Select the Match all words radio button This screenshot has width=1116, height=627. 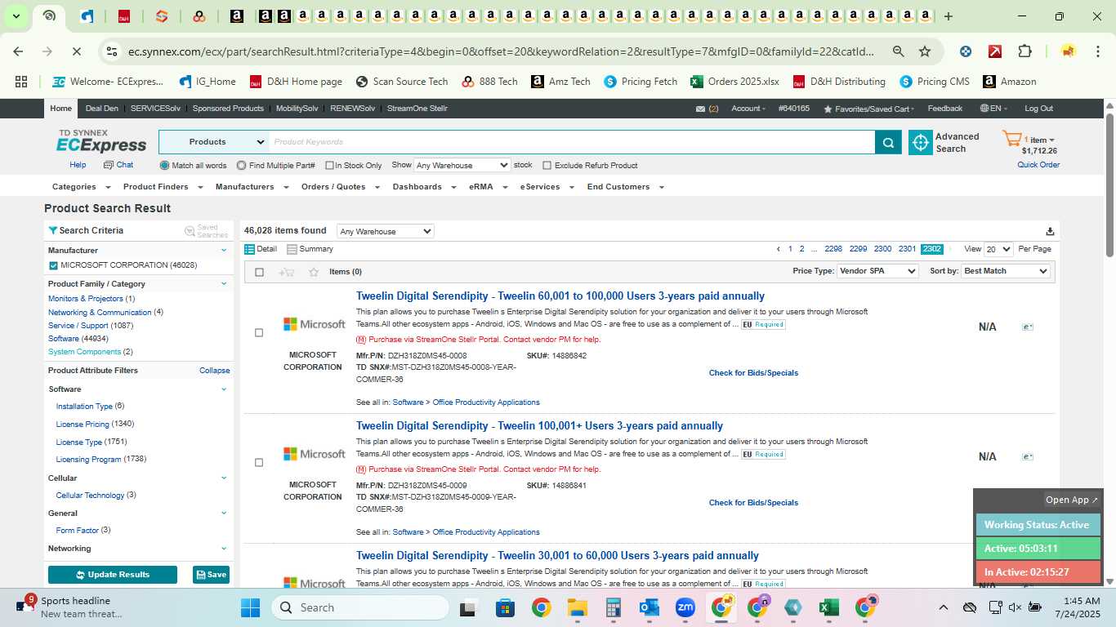164,166
